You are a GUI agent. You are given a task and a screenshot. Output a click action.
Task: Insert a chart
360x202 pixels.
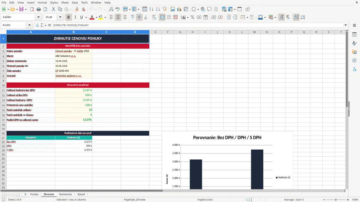click(179, 9)
